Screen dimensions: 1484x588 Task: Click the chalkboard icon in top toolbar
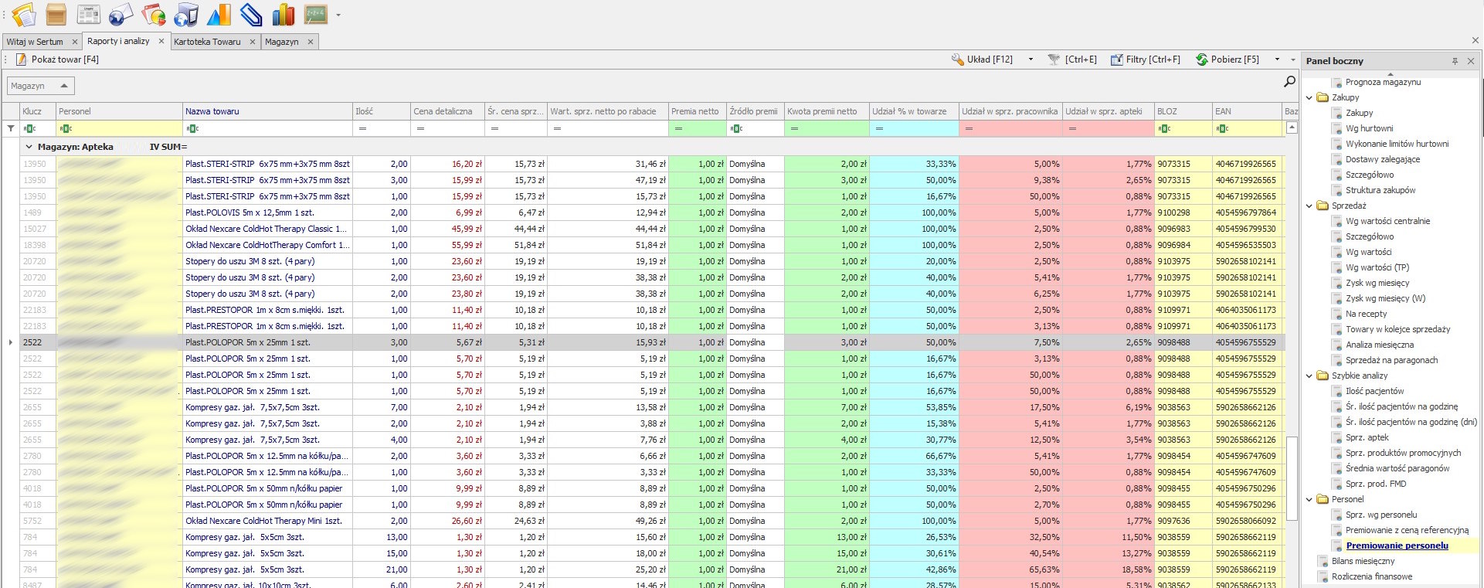[315, 14]
